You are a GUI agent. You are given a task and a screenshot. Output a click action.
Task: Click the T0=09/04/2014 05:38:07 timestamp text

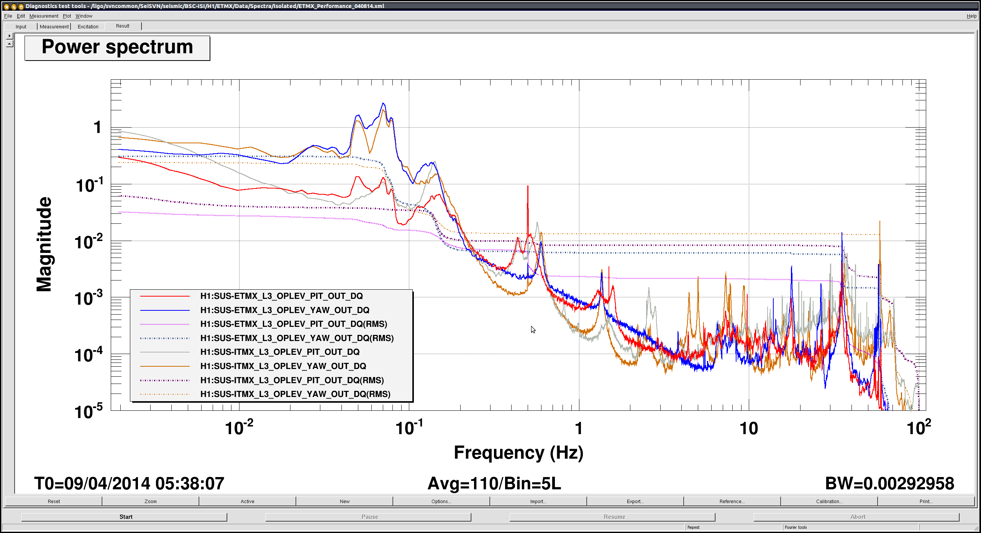tap(129, 484)
